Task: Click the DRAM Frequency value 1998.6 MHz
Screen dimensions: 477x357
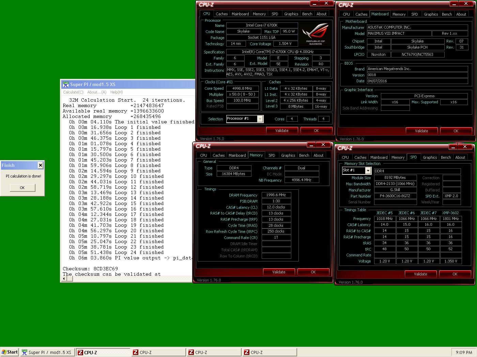Action: coord(276,195)
